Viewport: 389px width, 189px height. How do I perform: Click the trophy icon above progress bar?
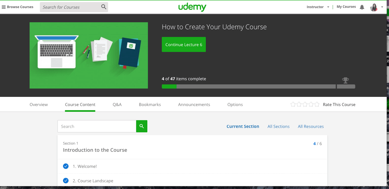click(x=345, y=80)
